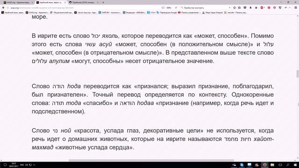299x168 pixels.
Task: Click the vertical scrollbar thumb
Action: [298, 74]
